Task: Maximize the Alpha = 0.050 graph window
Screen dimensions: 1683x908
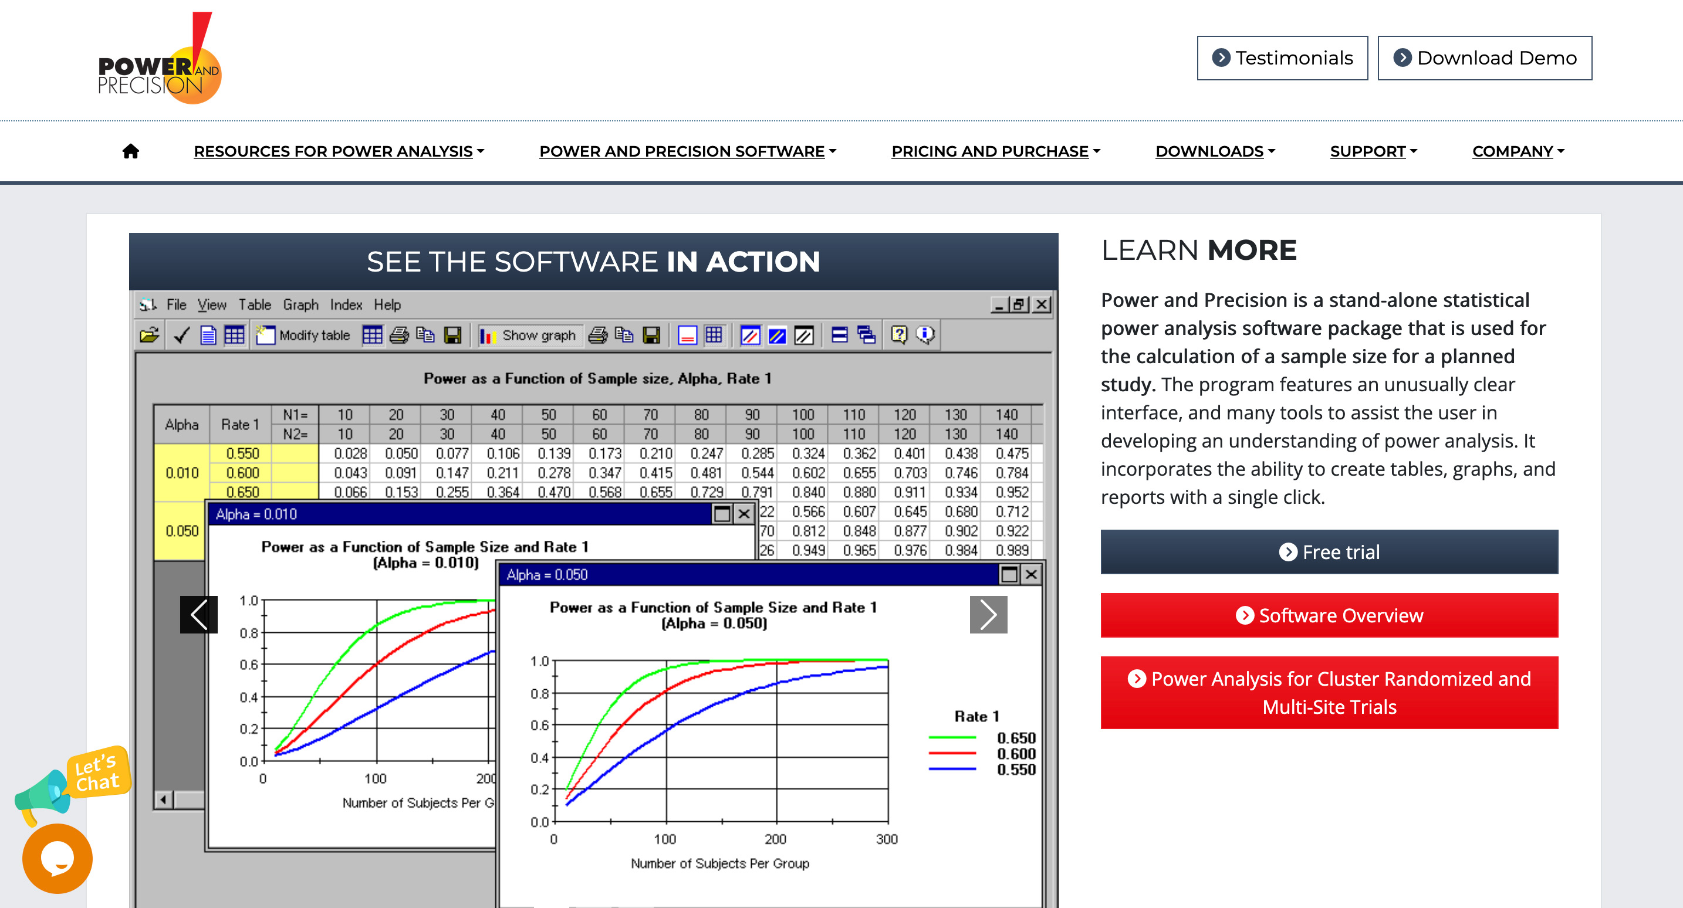Action: [1009, 575]
